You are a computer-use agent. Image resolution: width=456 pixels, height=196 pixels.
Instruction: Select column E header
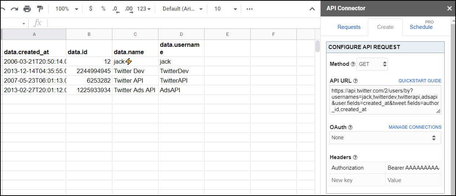[x=227, y=34]
